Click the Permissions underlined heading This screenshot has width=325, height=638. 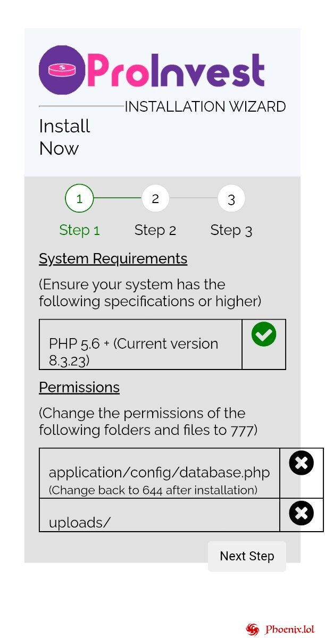click(x=79, y=387)
